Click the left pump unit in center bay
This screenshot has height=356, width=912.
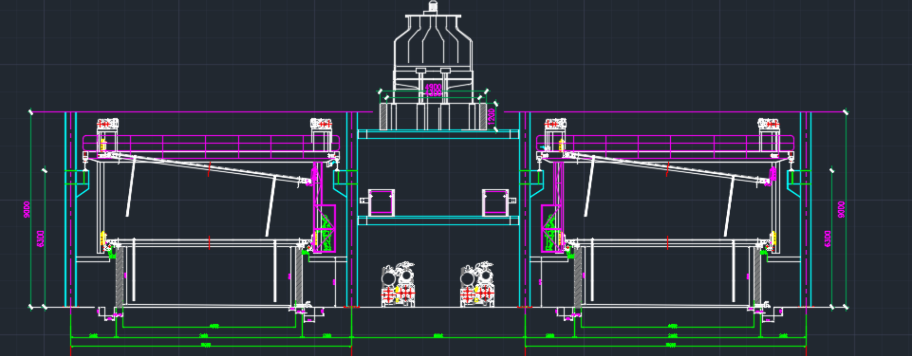tap(398, 284)
